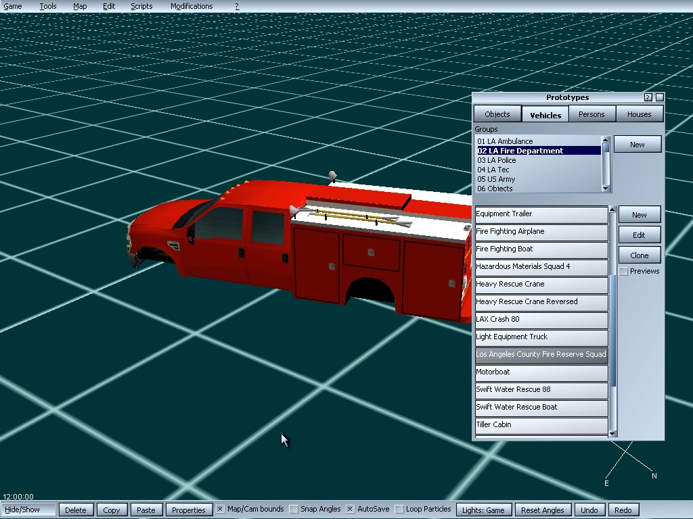Screen dimensions: 693x519
Task: Open the Map menu
Action: [x=80, y=6]
